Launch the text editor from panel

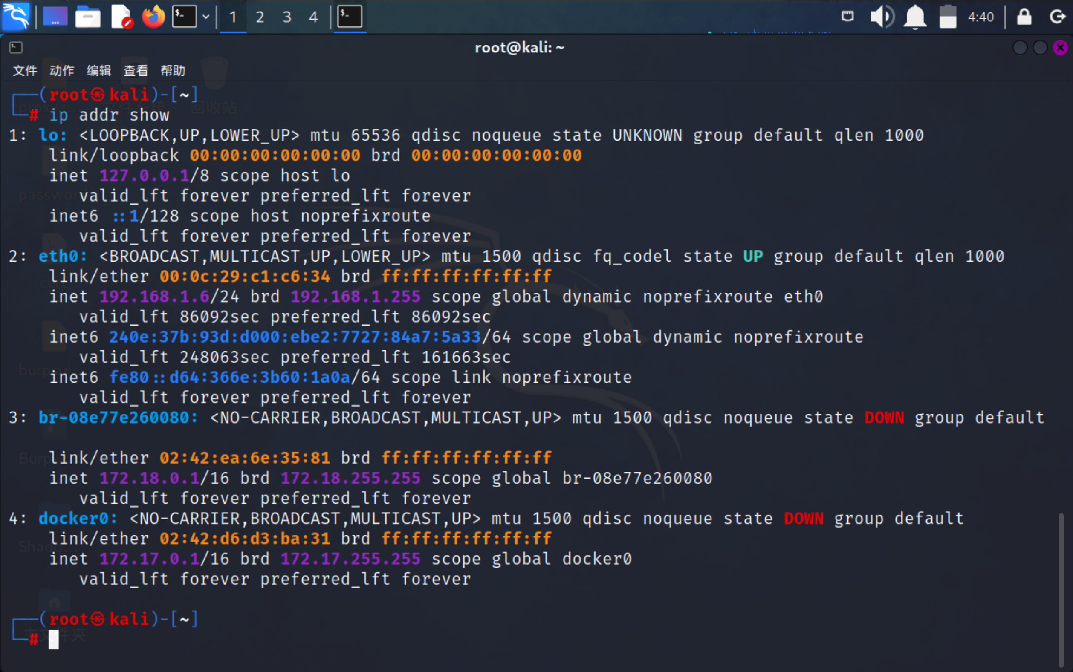pos(121,17)
